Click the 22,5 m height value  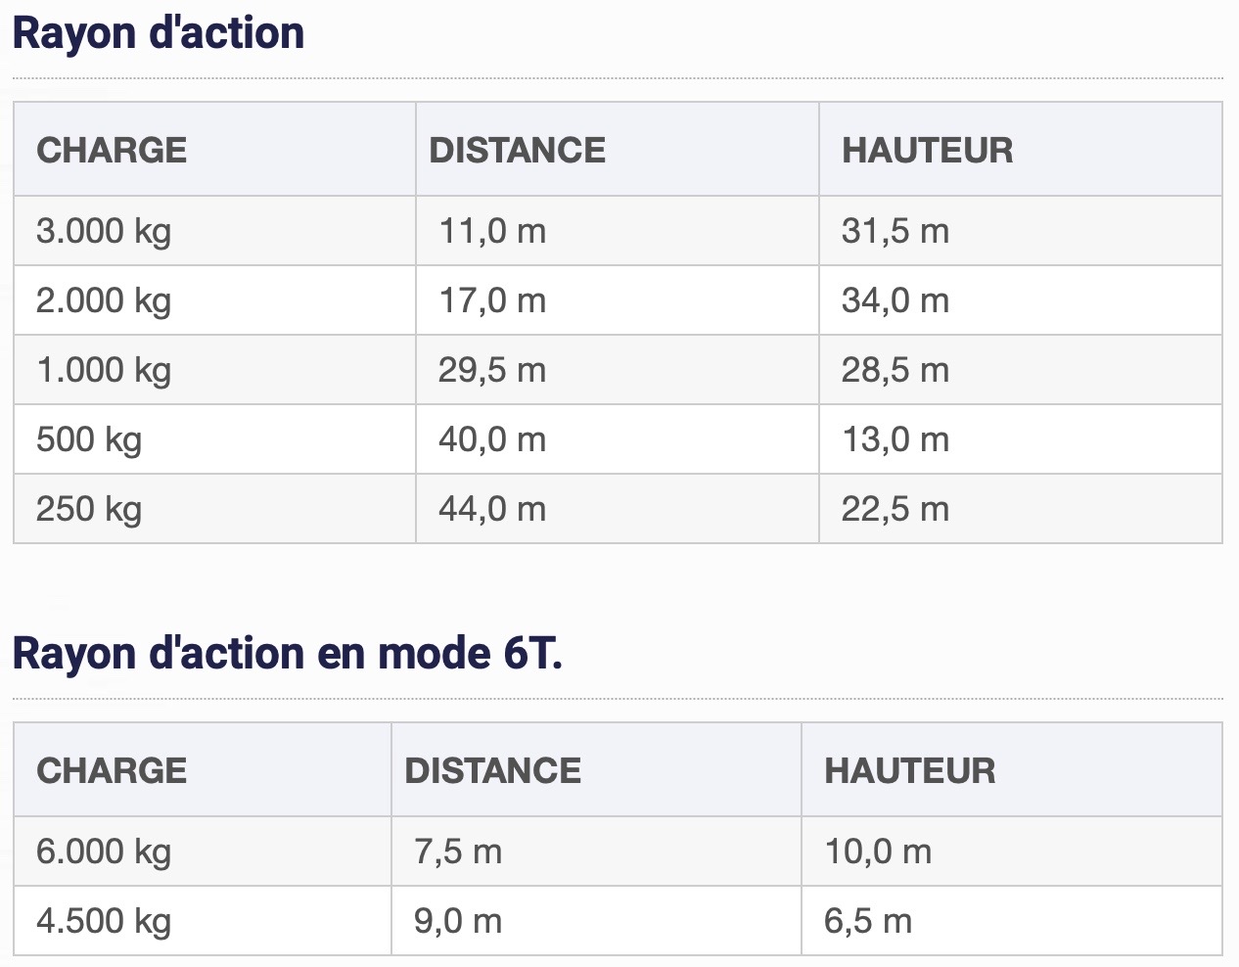tap(895, 509)
